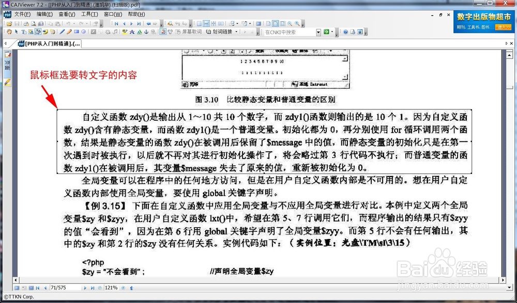Click the horizontal scrollbar right arrow
This screenshot has width=517, height=303.
click(x=503, y=280)
